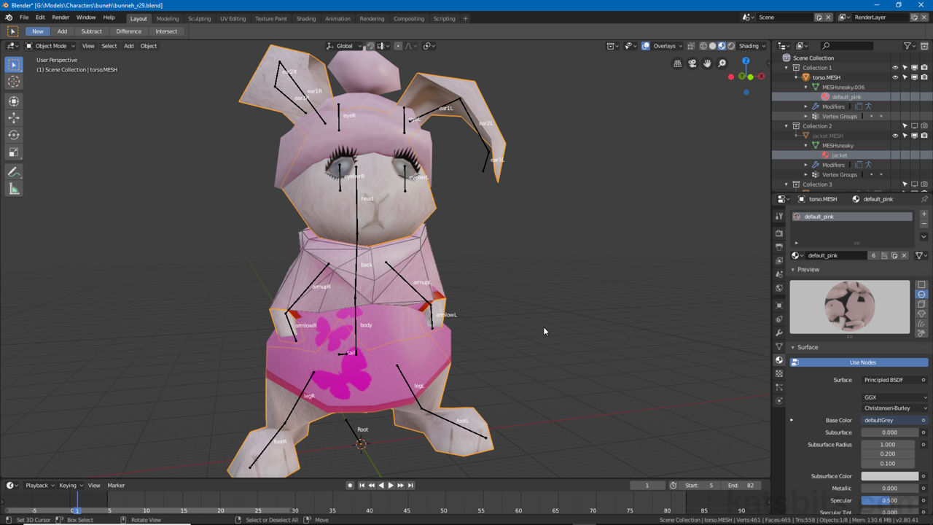933x525 pixels.
Task: Open the Shading options dropdown
Action: tap(752, 46)
